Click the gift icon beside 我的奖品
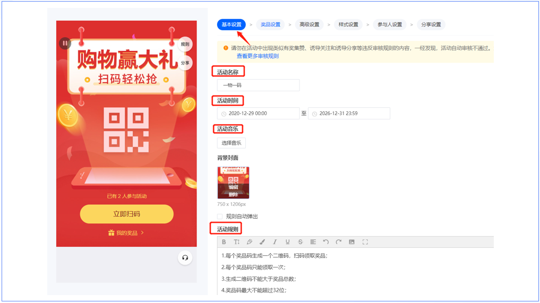The width and height of the screenshot is (540, 303). click(111, 233)
